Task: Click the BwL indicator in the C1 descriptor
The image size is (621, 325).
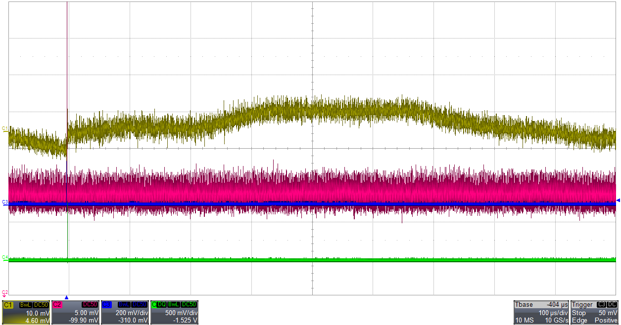Action: pyautogui.click(x=25, y=305)
